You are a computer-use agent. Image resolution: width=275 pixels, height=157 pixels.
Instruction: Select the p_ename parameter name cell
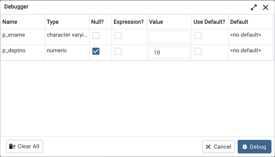click(14, 35)
